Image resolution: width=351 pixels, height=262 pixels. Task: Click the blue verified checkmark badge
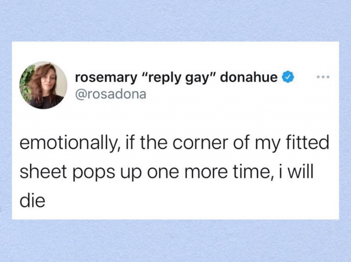(288, 77)
